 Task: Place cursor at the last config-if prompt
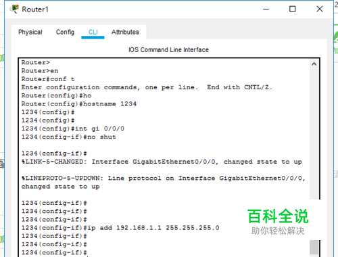[54, 253]
